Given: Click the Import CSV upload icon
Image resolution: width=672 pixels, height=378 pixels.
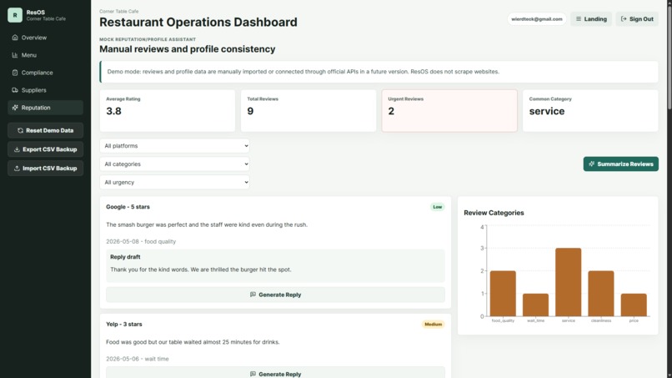Looking at the screenshot, I should (x=17, y=169).
